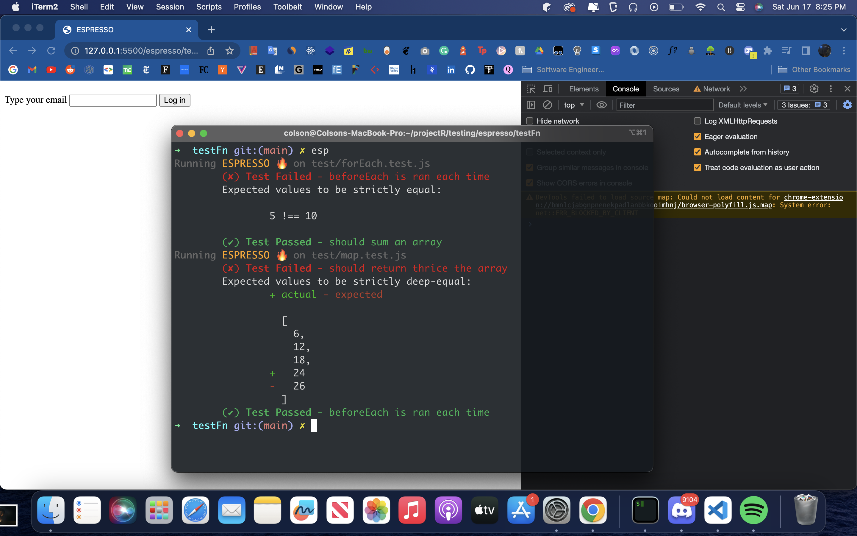Open the top context dropdown
The width and height of the screenshot is (857, 536).
pos(574,105)
